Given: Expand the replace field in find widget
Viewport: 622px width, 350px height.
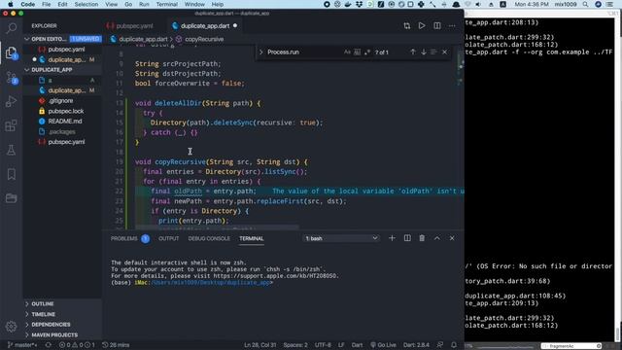Looking at the screenshot, I should [x=261, y=52].
